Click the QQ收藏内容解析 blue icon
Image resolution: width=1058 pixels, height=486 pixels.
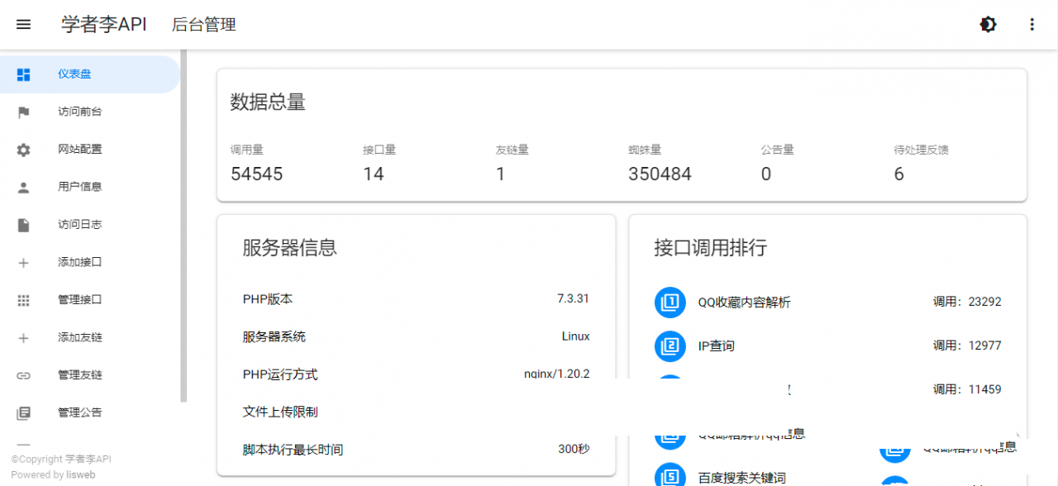click(x=670, y=303)
